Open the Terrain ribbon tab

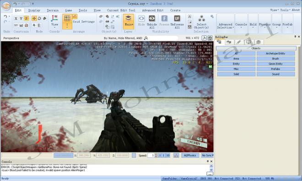[53, 11]
